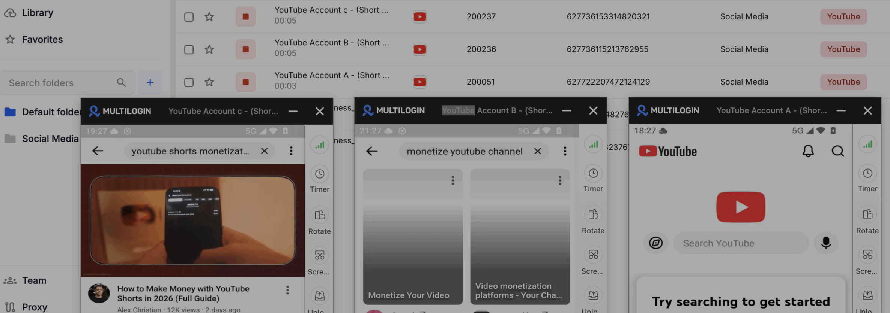Open options on 'Monetize Your Video' card
Image resolution: width=890 pixels, height=313 pixels.
pyautogui.click(x=453, y=181)
